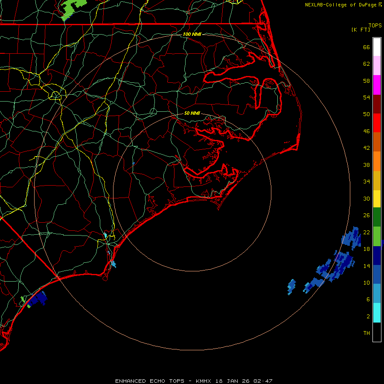Click the cyan legend swatch
Screen dimensions: 384x384
(x=377, y=313)
